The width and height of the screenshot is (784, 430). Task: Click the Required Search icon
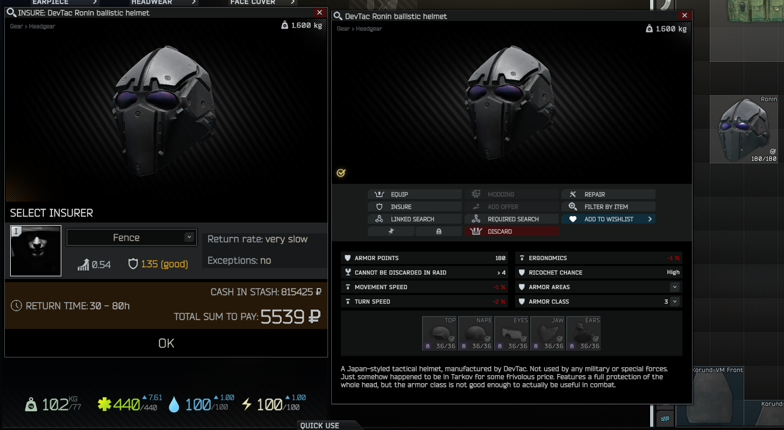point(476,219)
